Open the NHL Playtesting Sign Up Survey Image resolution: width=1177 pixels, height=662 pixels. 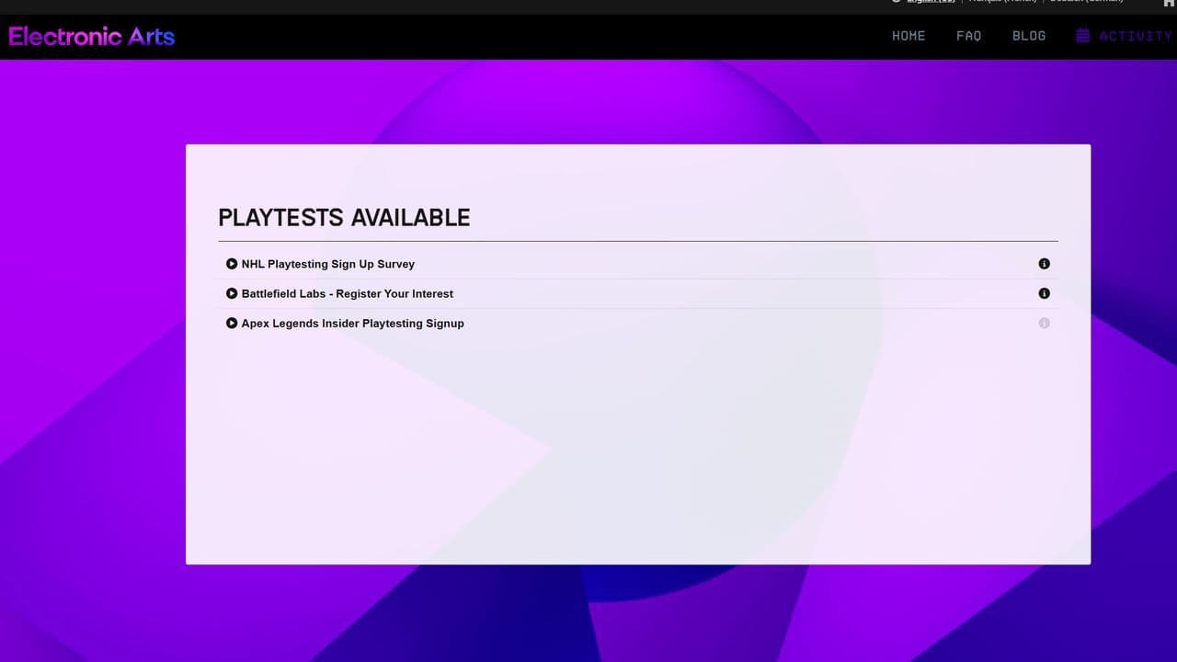[x=328, y=264]
